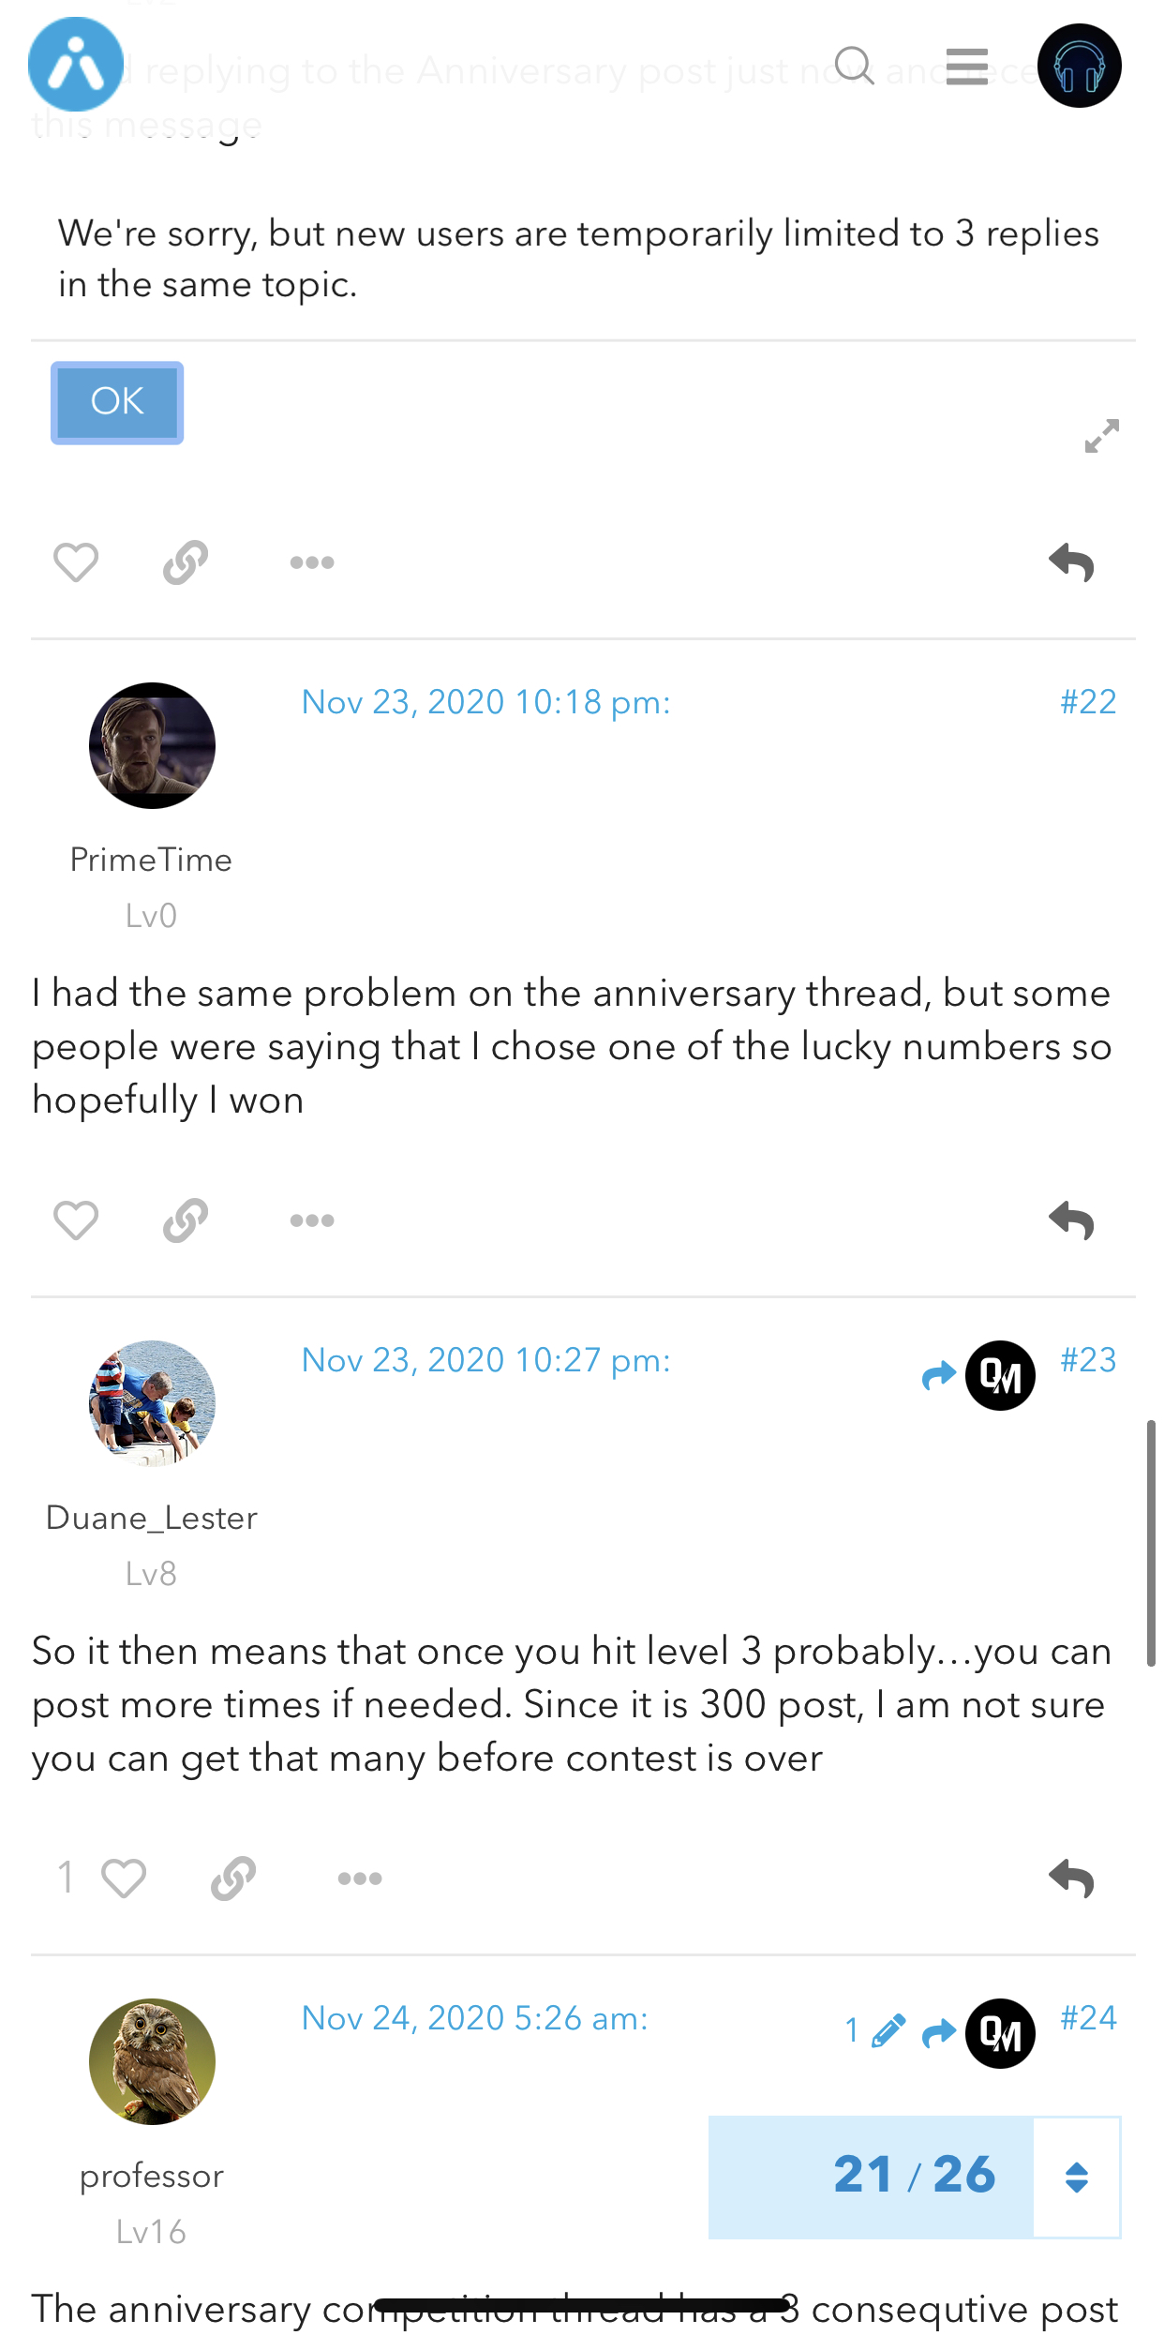This screenshot has height=2335, width=1164.
Task: Open the Nov 23, 2020 10:27 pm timestamp
Action: 485,1360
